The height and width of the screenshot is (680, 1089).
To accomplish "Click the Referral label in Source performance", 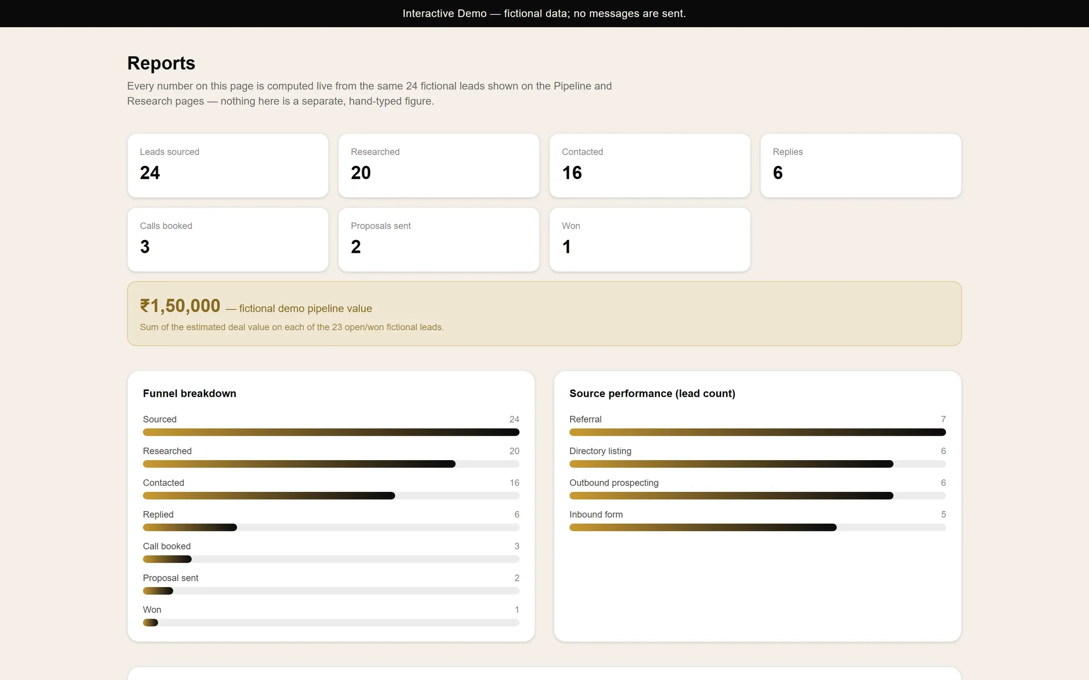I will pos(585,419).
